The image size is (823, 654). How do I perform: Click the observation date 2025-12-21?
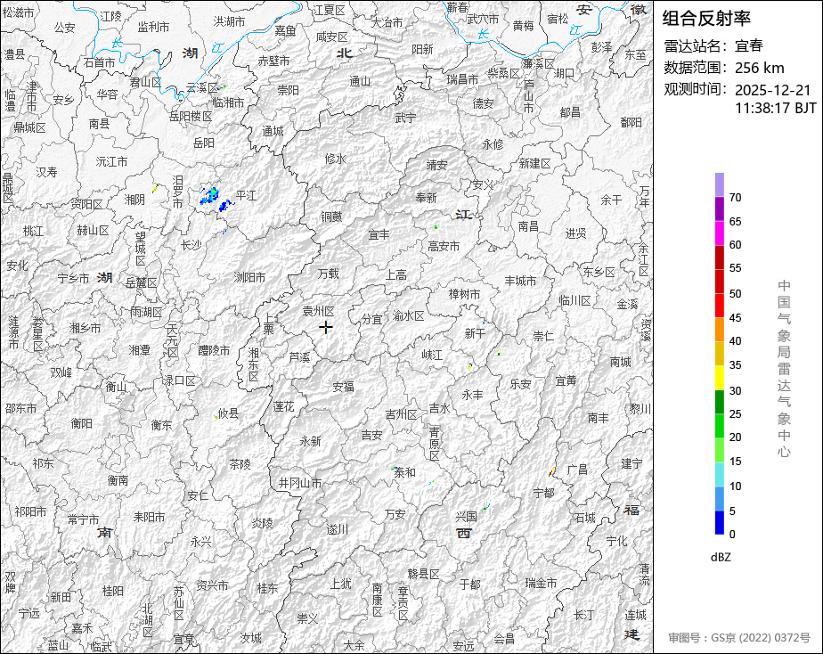pos(772,90)
